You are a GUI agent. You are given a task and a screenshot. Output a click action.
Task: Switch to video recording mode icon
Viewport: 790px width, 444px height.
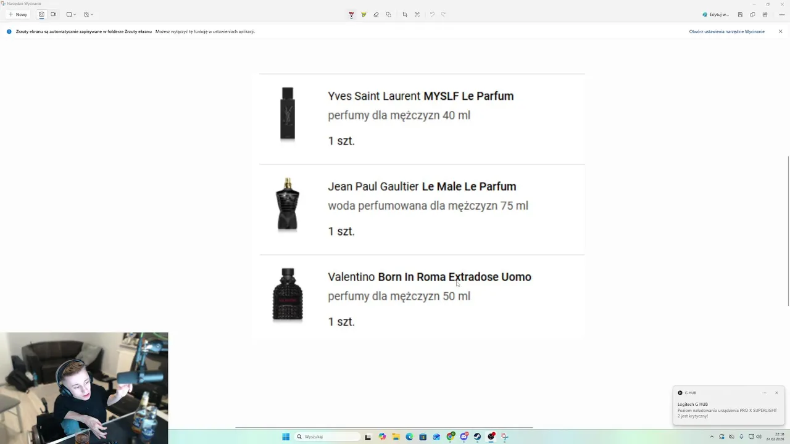[x=53, y=14]
